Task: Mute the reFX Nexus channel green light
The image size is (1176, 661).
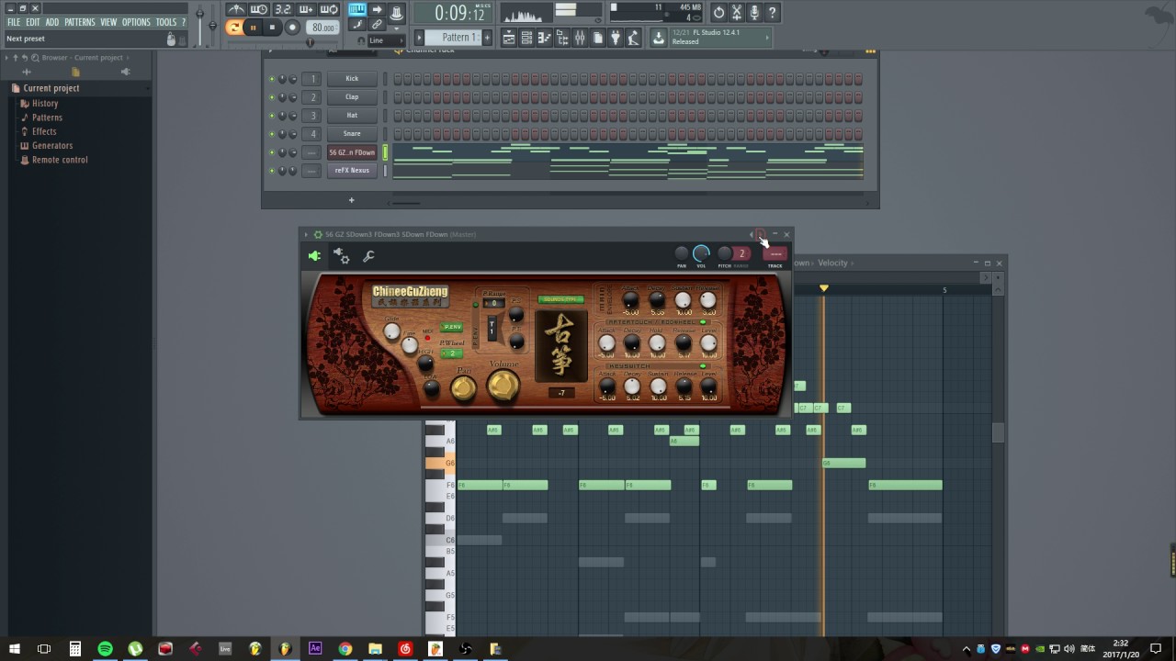Action: [x=271, y=171]
